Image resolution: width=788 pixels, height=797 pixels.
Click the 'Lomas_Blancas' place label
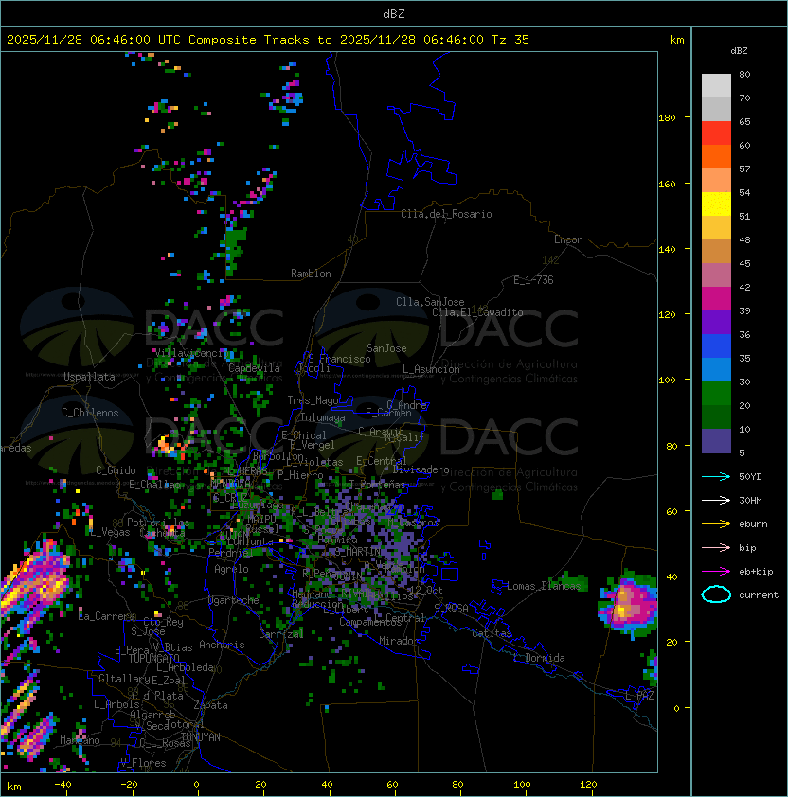pos(544,586)
